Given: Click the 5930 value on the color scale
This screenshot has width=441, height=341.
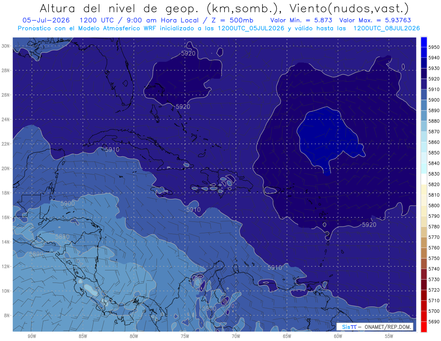Looking at the screenshot, I should (434, 68).
